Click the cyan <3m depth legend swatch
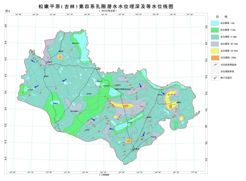 click(x=215, y=23)
